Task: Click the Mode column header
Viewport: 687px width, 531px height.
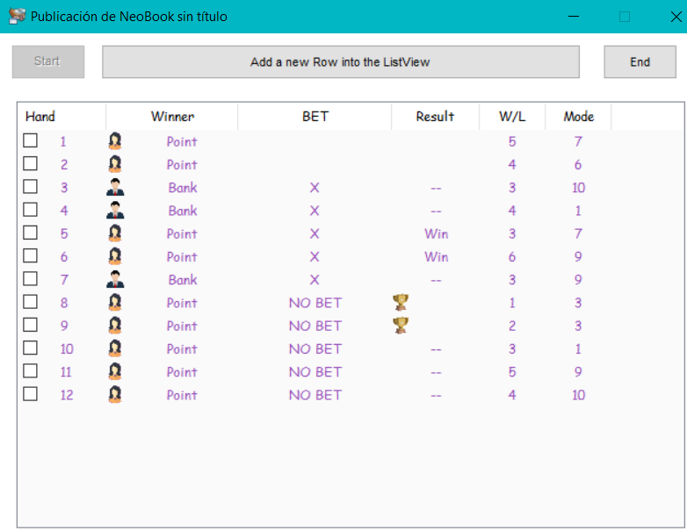Action: pos(578,117)
